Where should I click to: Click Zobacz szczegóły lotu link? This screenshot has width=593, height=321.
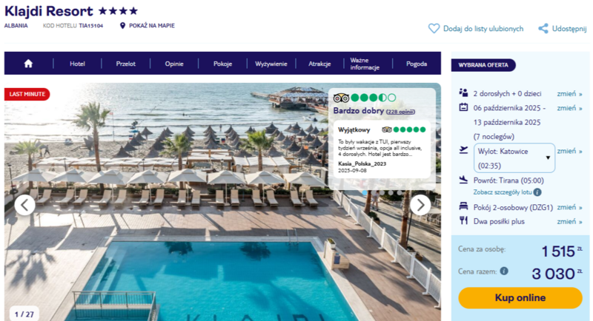point(503,192)
